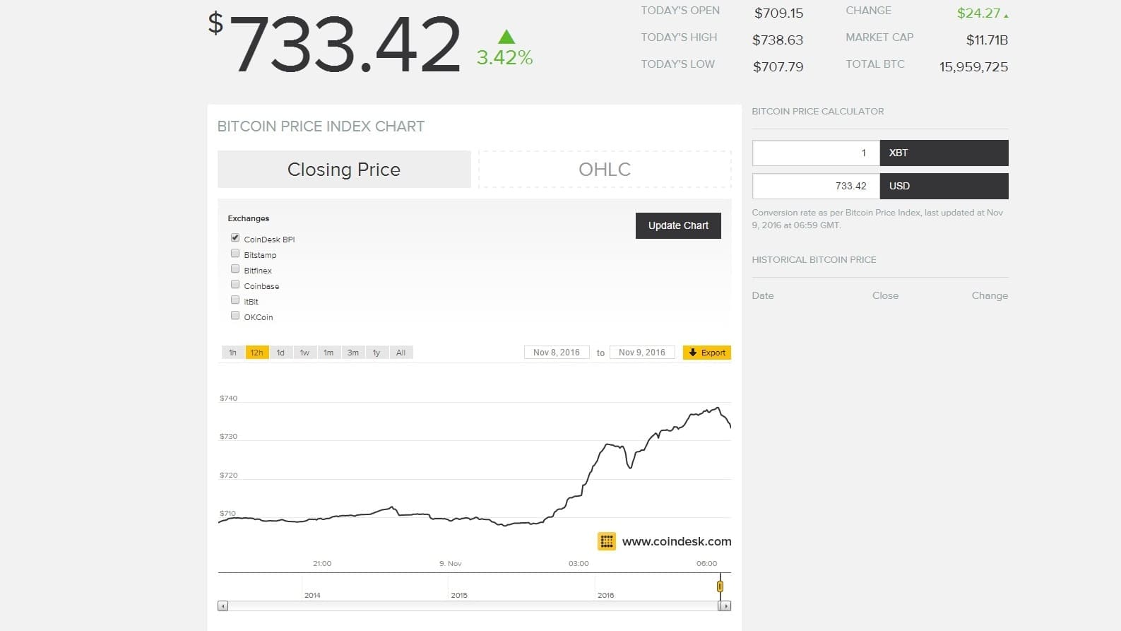The height and width of the screenshot is (631, 1121).
Task: Click the 2015 marker on the navigator timeline
Action: 459,595
